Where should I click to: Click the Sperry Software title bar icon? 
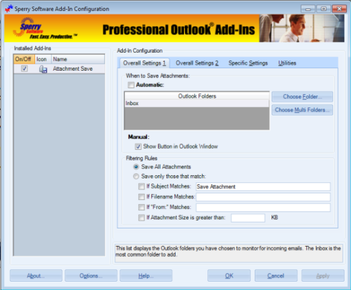coord(9,8)
